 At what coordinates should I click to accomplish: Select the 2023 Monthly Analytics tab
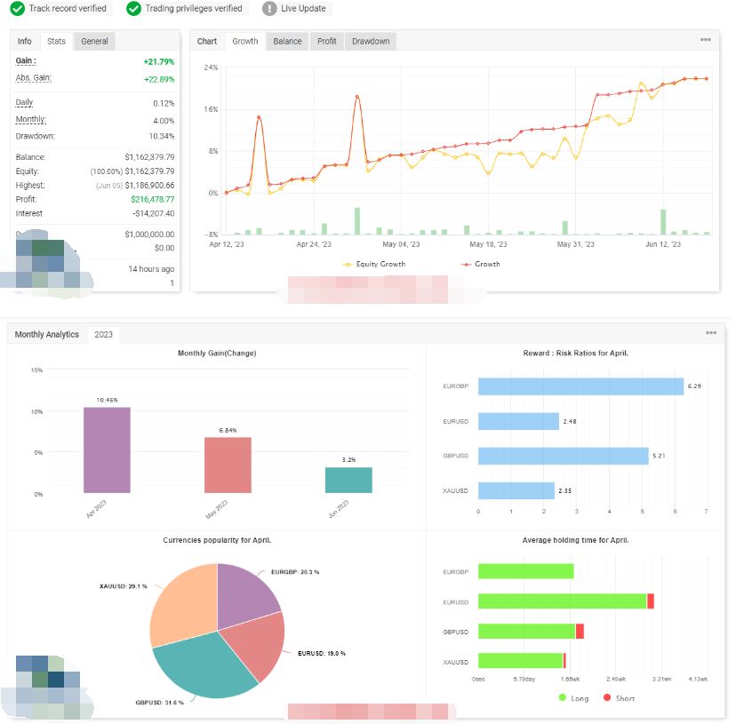tap(104, 335)
